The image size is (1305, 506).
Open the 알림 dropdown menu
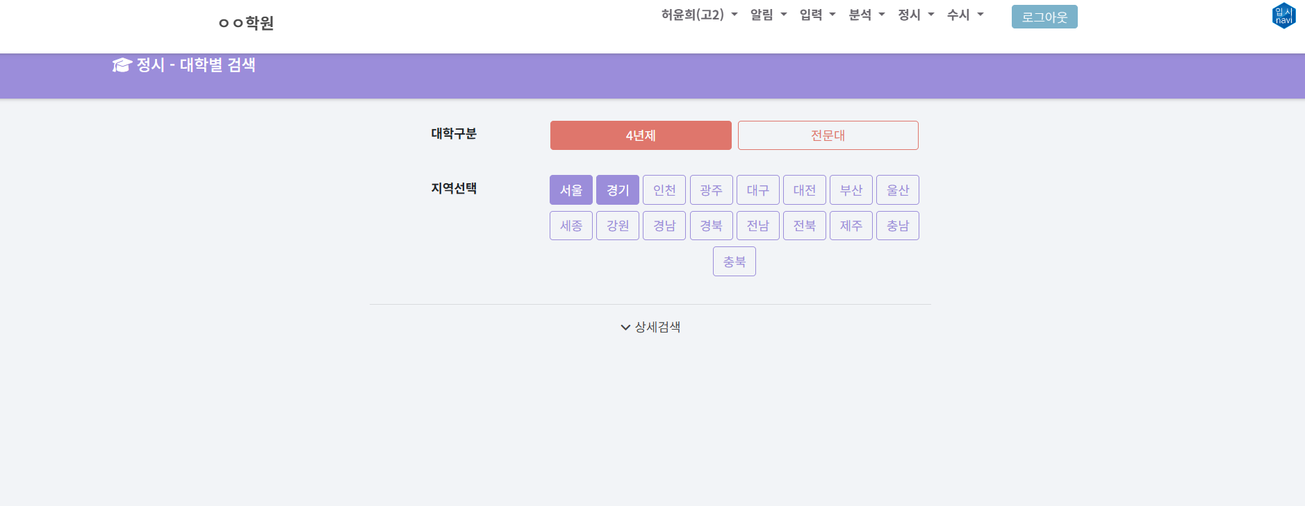(x=769, y=15)
